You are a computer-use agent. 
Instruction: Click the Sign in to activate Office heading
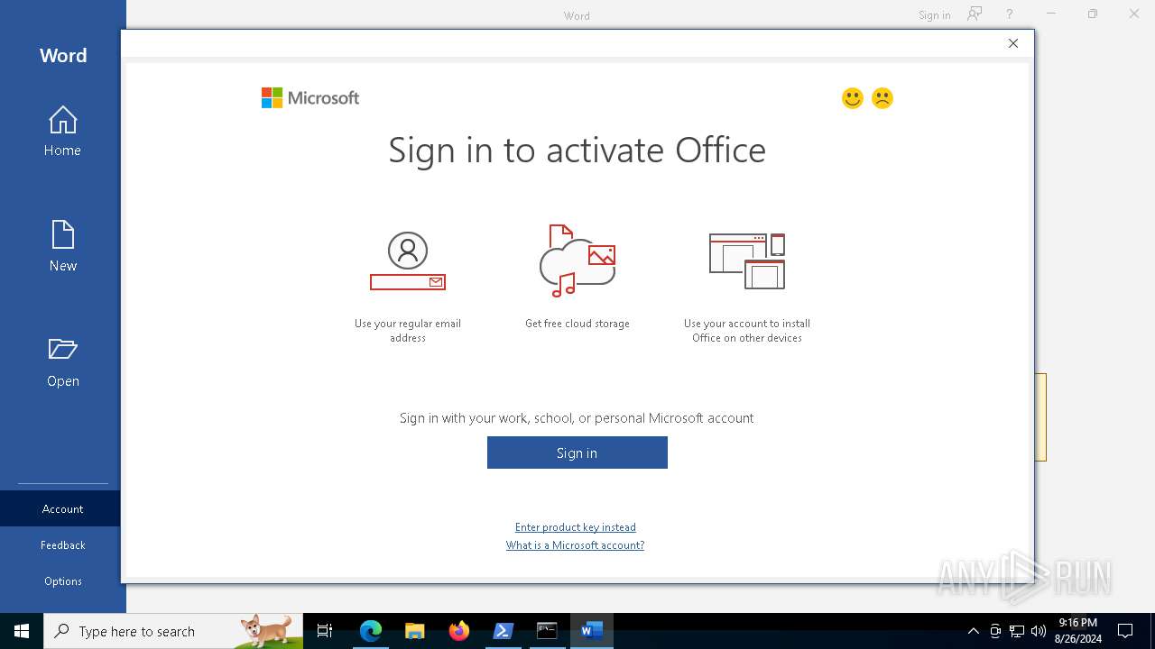[577, 150]
